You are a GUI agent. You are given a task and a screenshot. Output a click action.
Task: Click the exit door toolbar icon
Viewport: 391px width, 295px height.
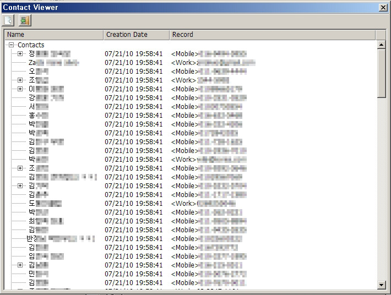click(24, 20)
